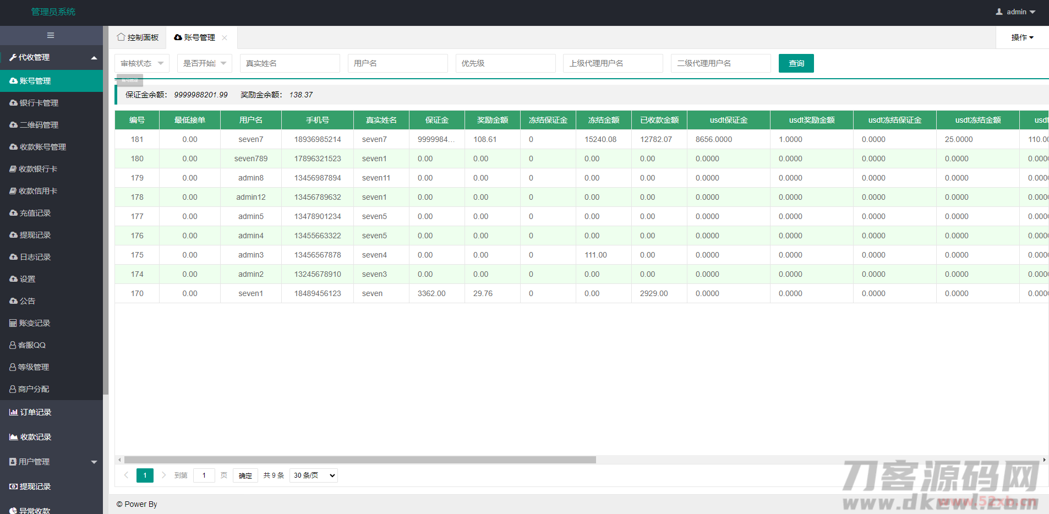The height and width of the screenshot is (514, 1049).
Task: Close the 账号管理 tab
Action: (x=225, y=38)
